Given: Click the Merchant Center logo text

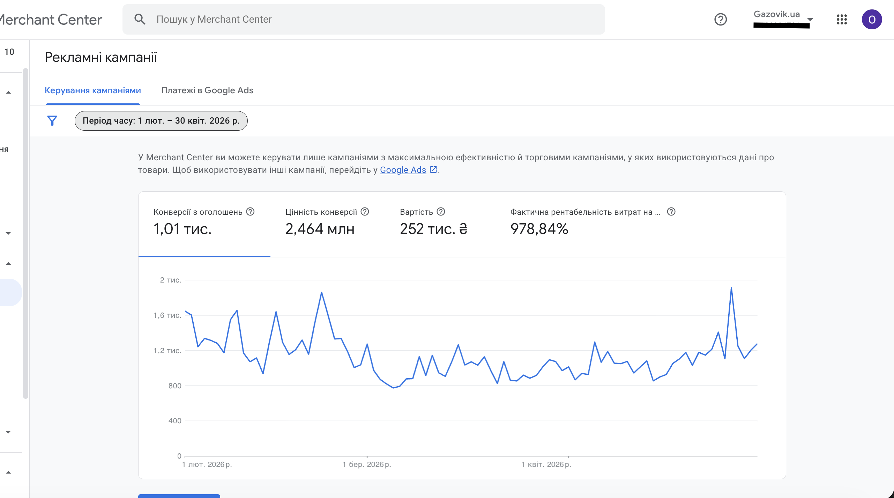Looking at the screenshot, I should [51, 20].
